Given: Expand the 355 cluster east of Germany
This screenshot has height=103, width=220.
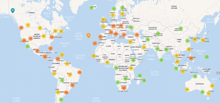Looking at the screenshot, I should (121, 25).
